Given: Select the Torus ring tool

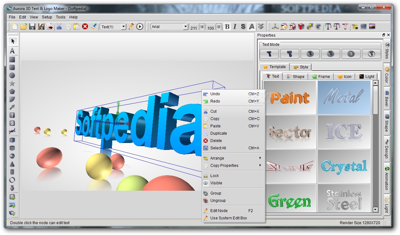Looking at the screenshot, I should pyautogui.click(x=12, y=180).
